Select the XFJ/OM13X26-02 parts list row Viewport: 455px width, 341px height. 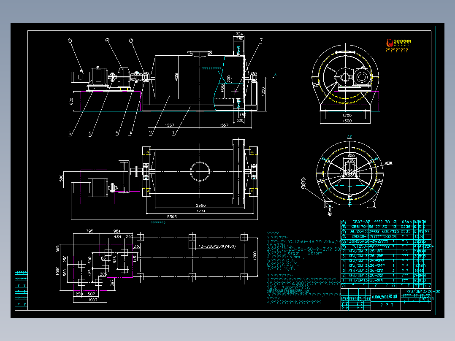[x=386, y=276]
